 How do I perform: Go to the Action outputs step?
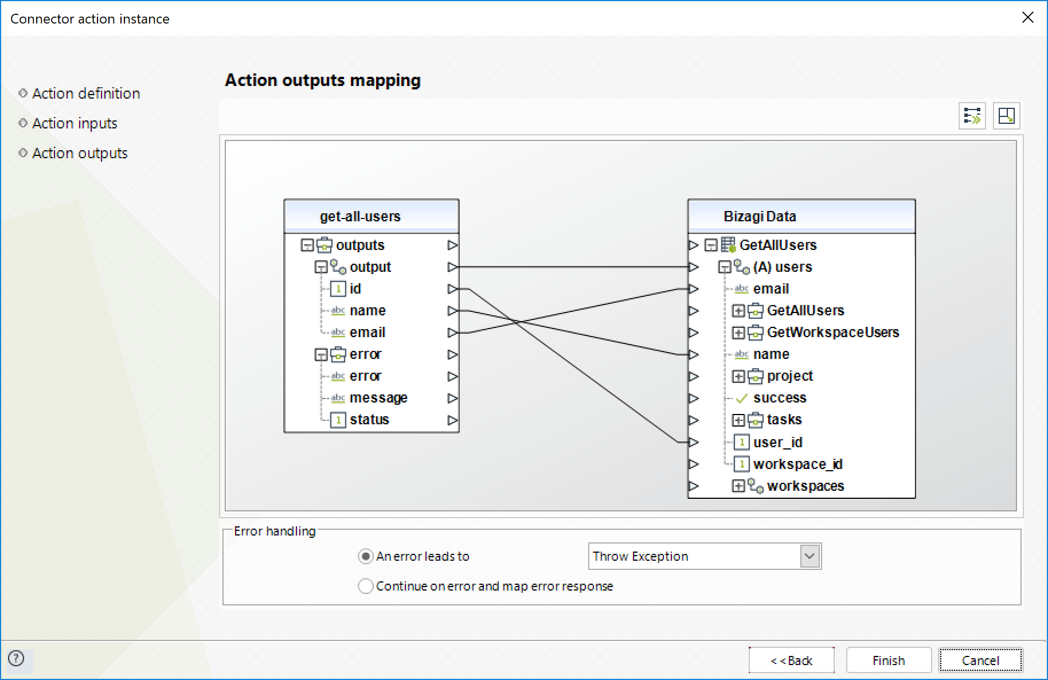[x=80, y=153]
